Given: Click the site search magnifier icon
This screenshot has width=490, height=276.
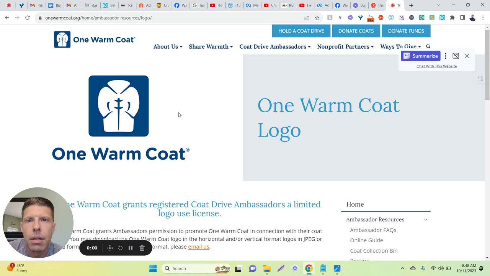Looking at the screenshot, I should coord(428,46).
